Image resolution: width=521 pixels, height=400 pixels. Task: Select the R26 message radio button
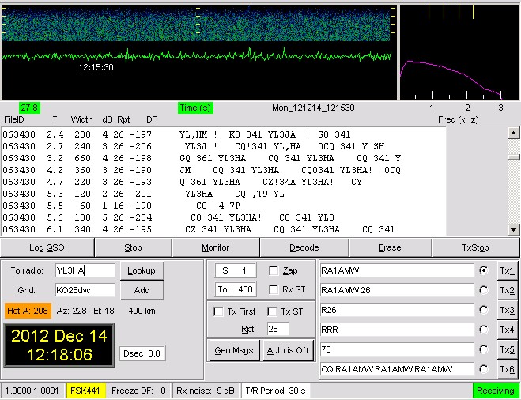pos(484,310)
